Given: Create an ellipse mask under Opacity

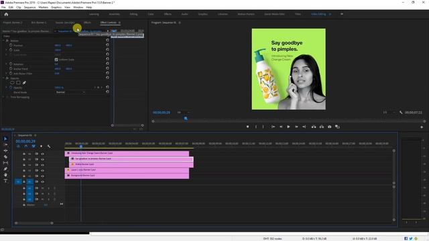Looking at the screenshot, I should pyautogui.click(x=12, y=83).
